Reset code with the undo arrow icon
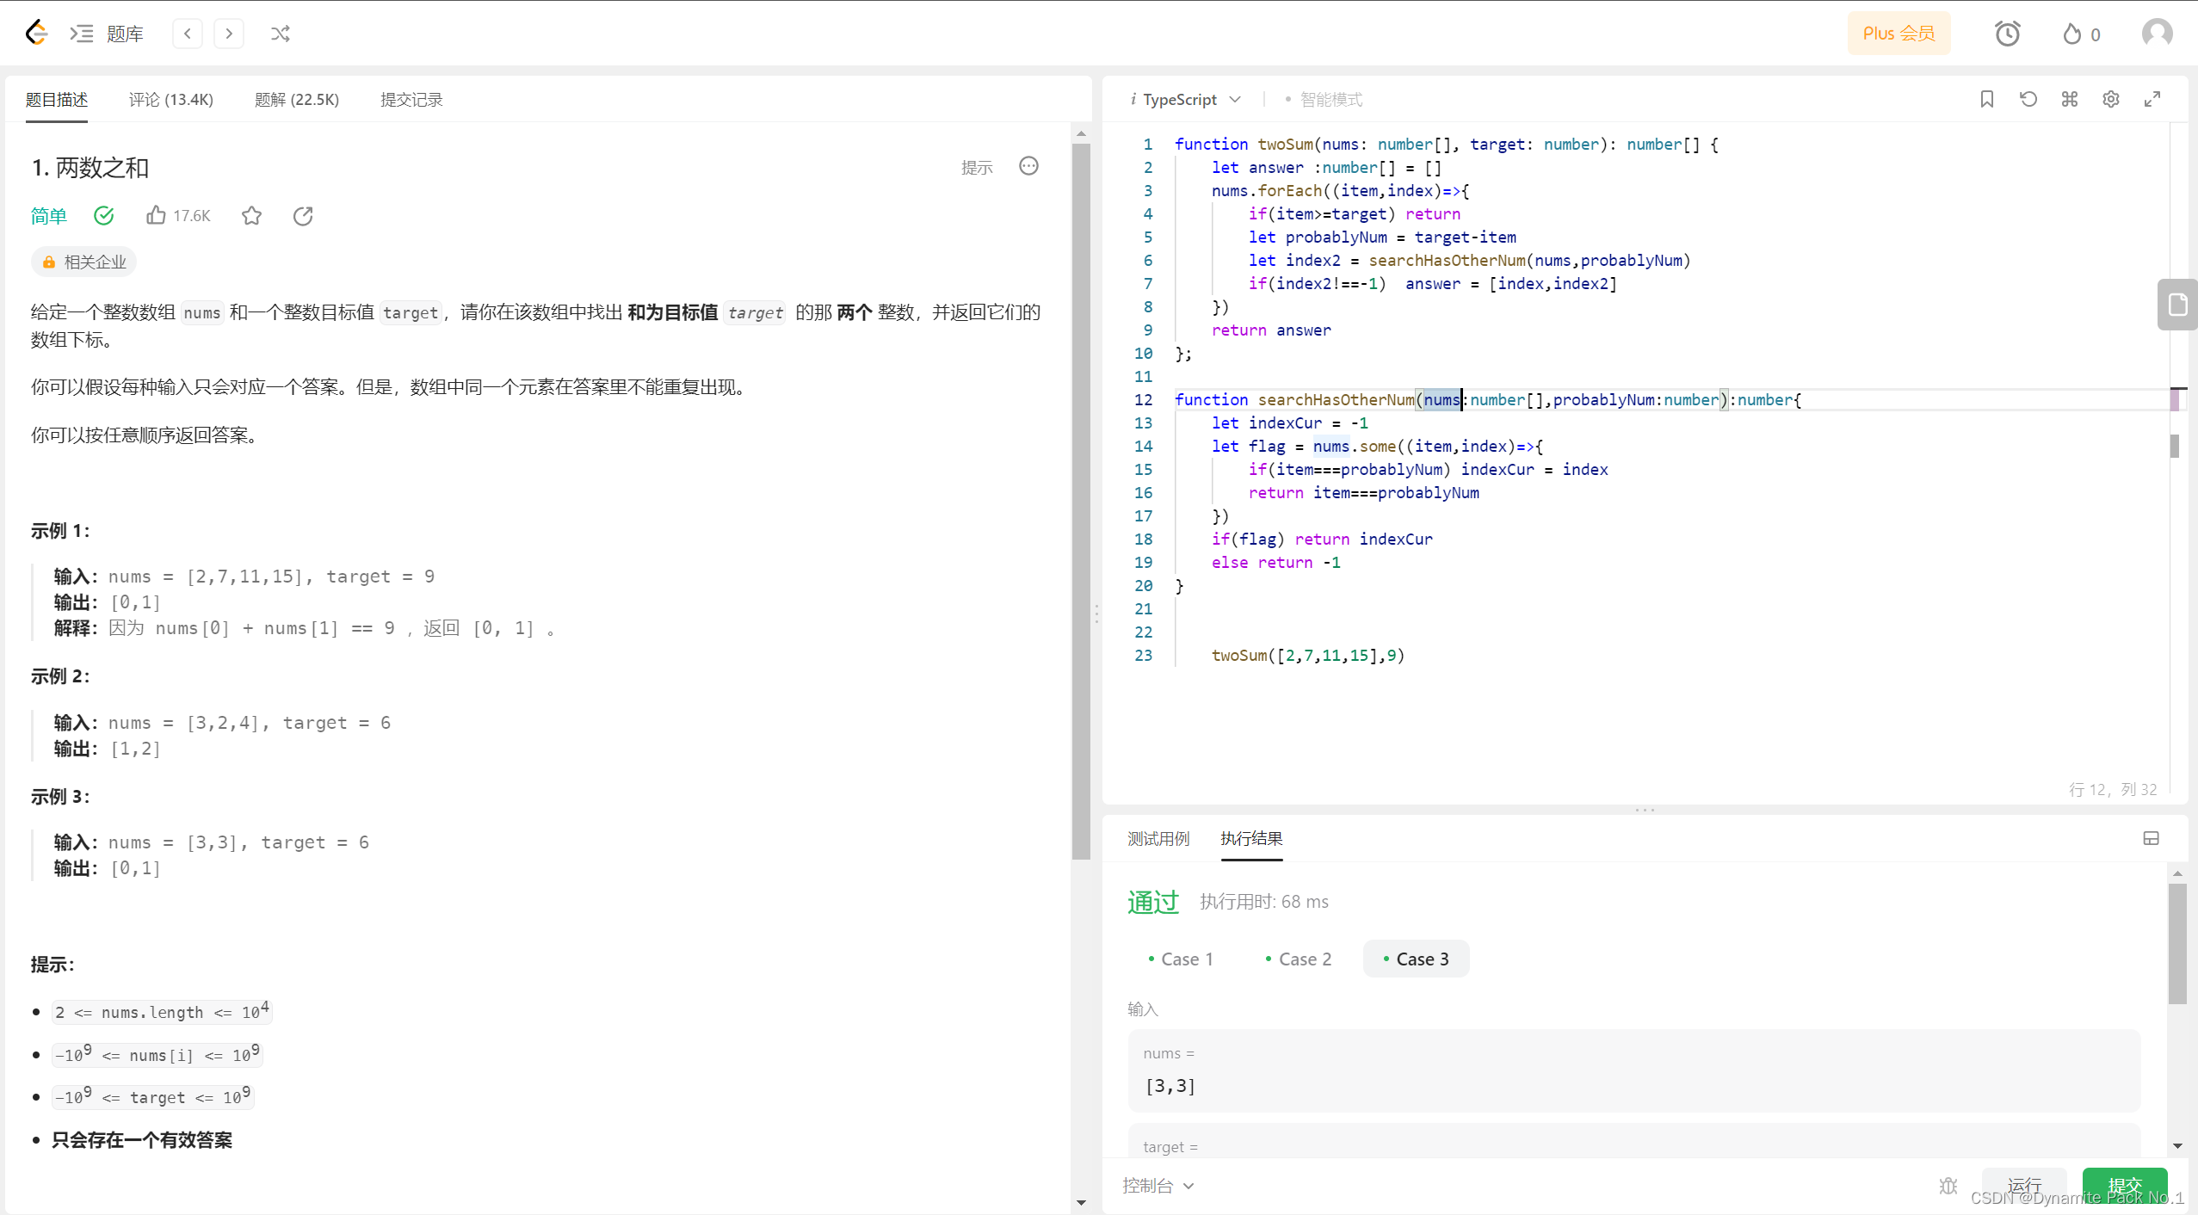Viewport: 2198px width, 1215px height. click(x=2028, y=99)
